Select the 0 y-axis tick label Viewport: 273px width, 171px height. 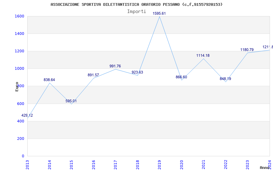tap(23, 156)
